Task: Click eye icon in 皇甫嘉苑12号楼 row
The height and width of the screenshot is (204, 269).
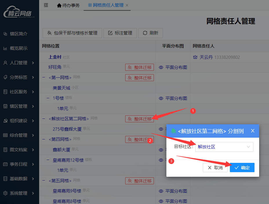Action: (x=161, y=160)
